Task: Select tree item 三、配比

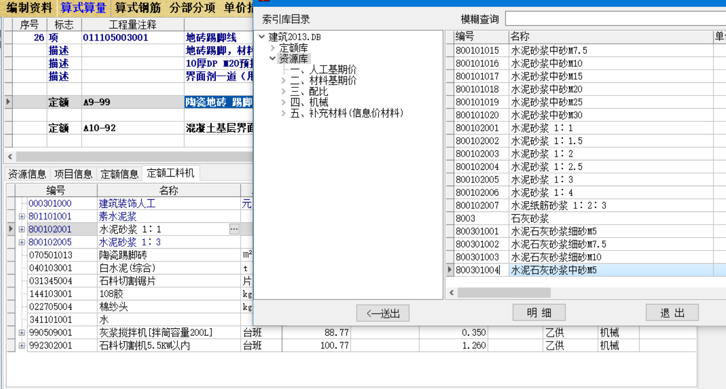Action: [309, 91]
